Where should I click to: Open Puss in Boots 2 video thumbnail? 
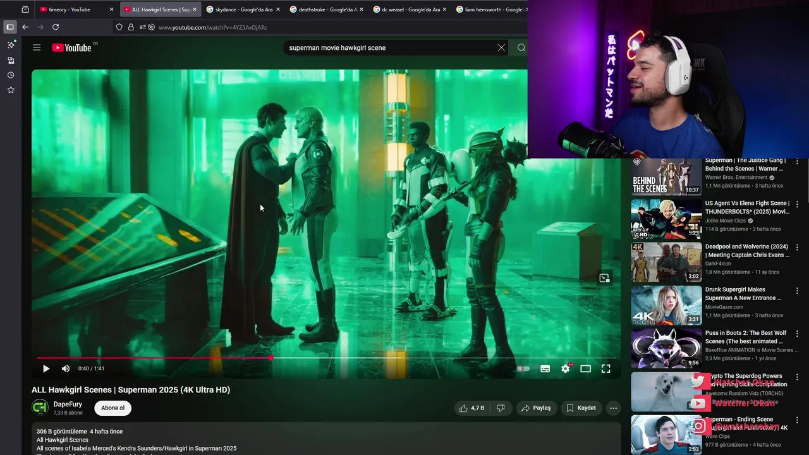tap(666, 348)
